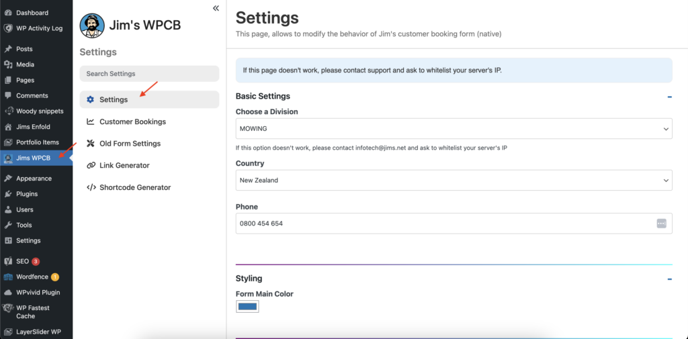This screenshot has height=339, width=688.
Task: Click the Link Generator chain icon
Action: [x=91, y=165]
